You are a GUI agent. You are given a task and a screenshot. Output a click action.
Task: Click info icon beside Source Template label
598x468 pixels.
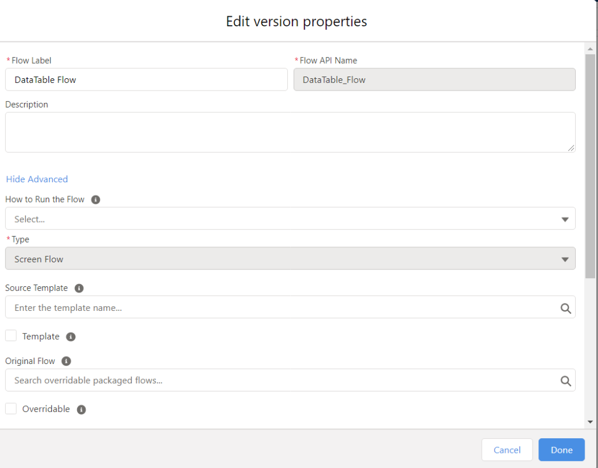tap(79, 289)
